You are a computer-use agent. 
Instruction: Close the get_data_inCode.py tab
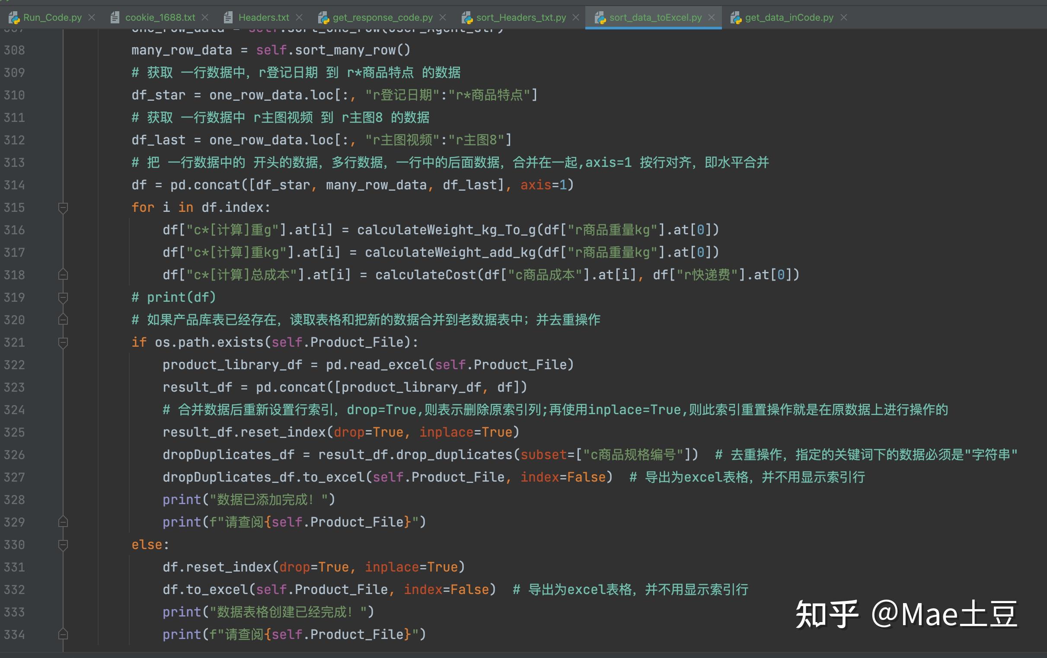pyautogui.click(x=844, y=17)
